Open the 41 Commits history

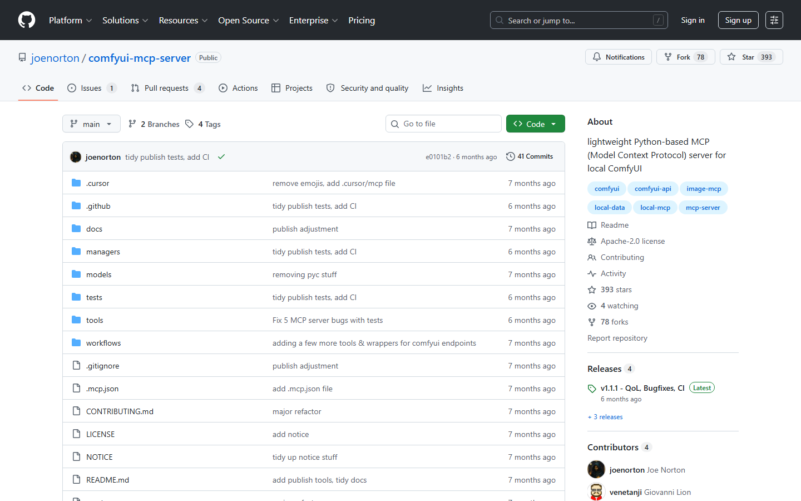pos(530,156)
